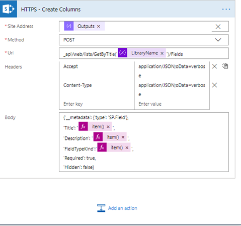Expand the Method dropdown showing POST
This screenshot has width=241, height=226.
pyautogui.click(x=218, y=40)
